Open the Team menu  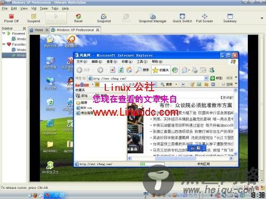(x=44, y=8)
